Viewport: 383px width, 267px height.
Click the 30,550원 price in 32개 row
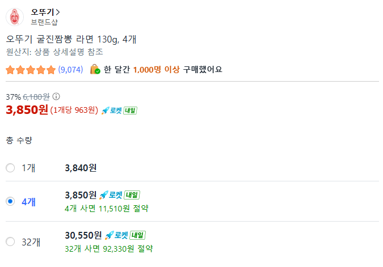click(x=83, y=235)
